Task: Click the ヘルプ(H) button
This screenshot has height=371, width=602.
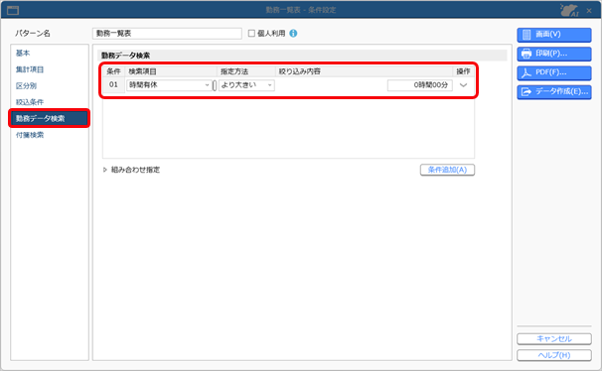Action: pos(554,355)
